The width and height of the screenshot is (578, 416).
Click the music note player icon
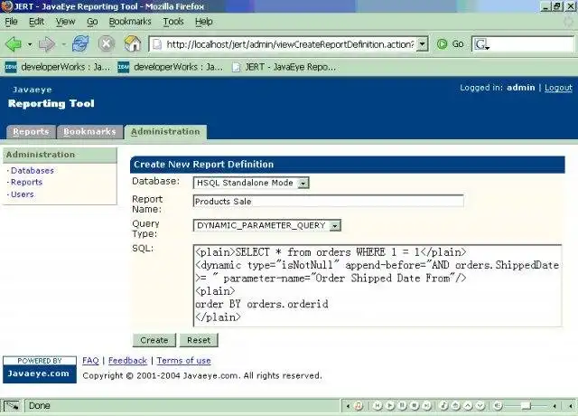point(359,406)
